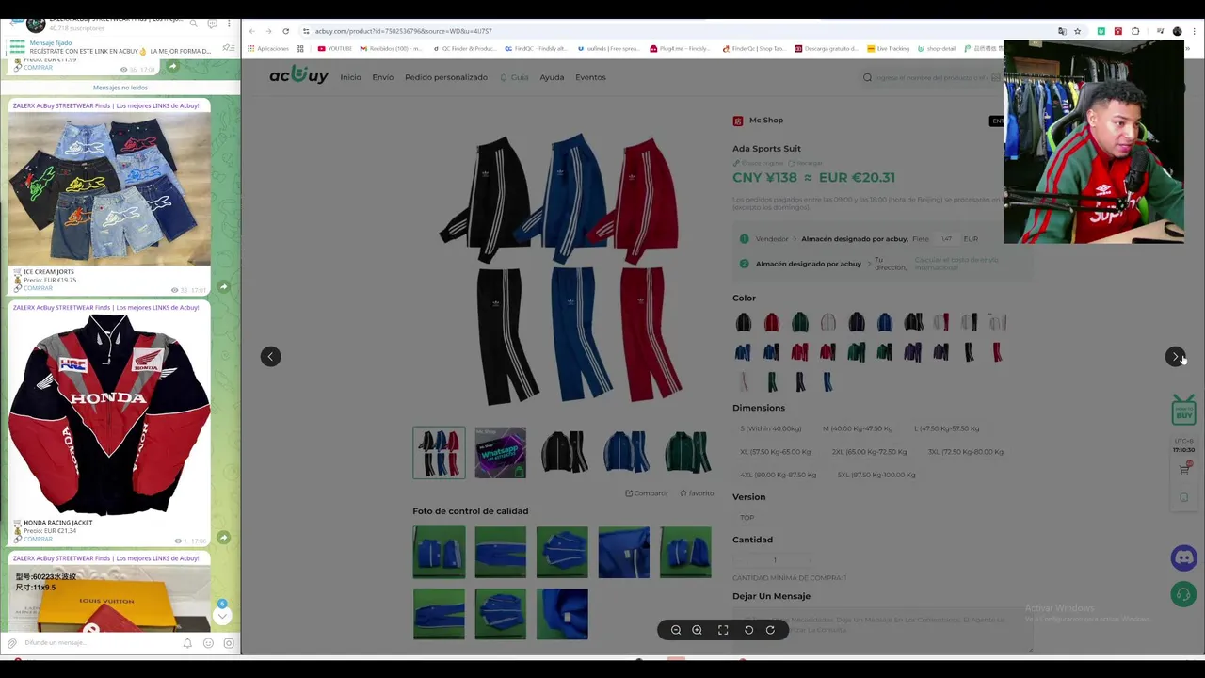1205x678 pixels.
Task: Open Live Tracking bookmark
Action: [889, 48]
